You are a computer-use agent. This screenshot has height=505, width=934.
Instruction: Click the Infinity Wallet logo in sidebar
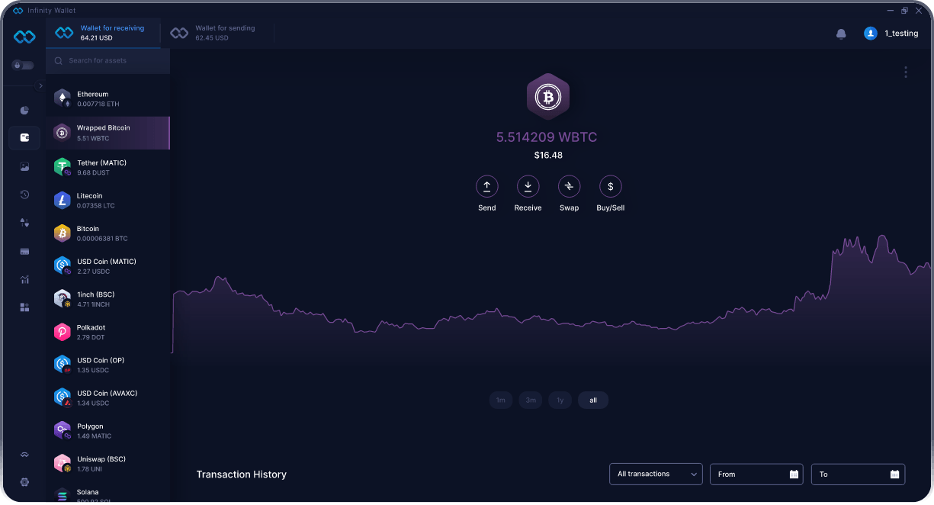(x=24, y=37)
